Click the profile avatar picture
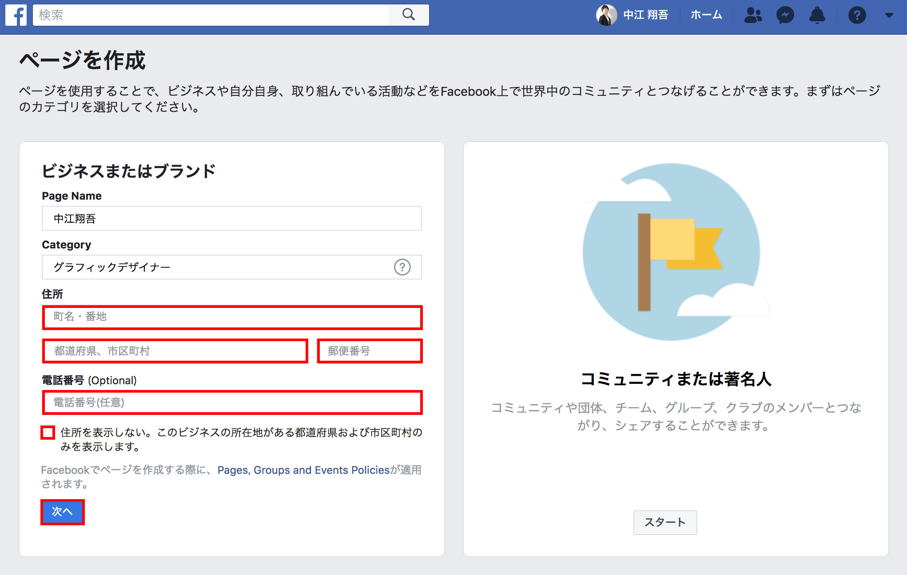The height and width of the screenshot is (575, 907). (606, 15)
